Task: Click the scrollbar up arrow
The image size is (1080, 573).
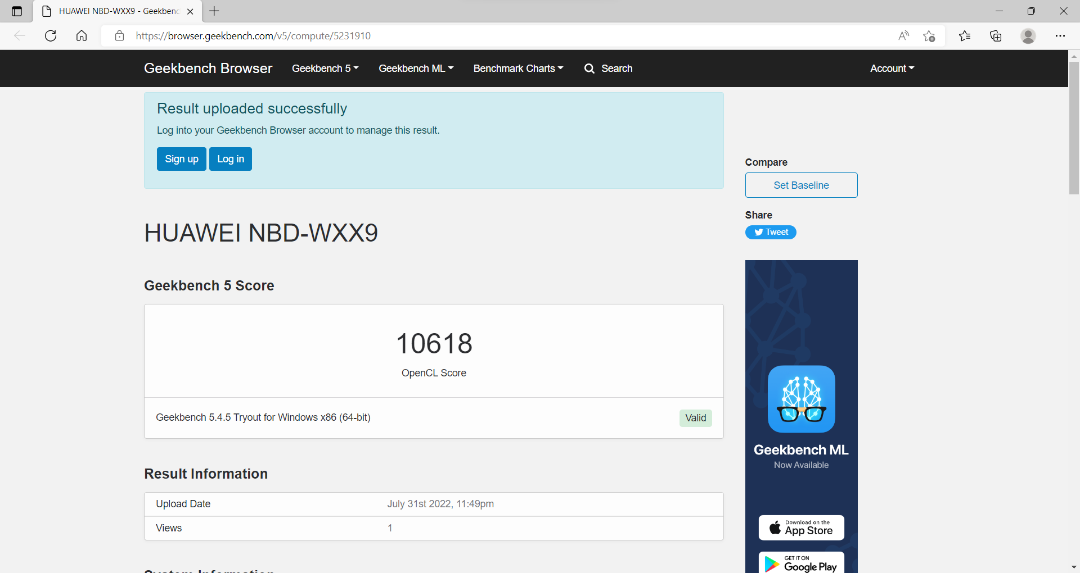Action: click(1074, 56)
